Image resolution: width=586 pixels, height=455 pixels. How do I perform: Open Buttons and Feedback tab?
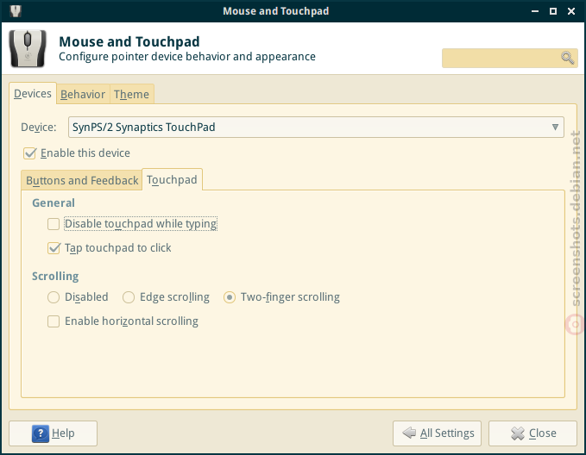click(x=82, y=181)
